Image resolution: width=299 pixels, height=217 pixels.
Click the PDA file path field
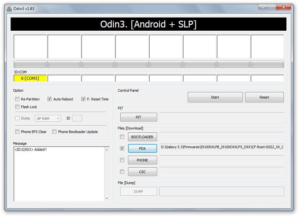pos(222,148)
